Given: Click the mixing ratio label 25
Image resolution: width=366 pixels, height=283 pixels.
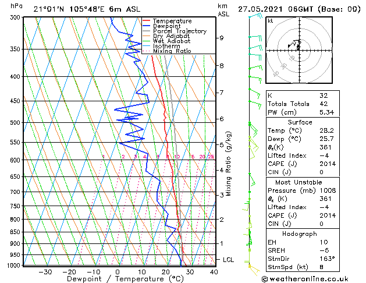Looking at the screenshot, I should click(211, 157).
